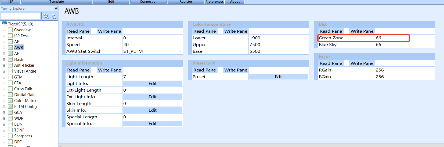Click the TigerISP(5.1.0) root node icon

tap(4, 24)
